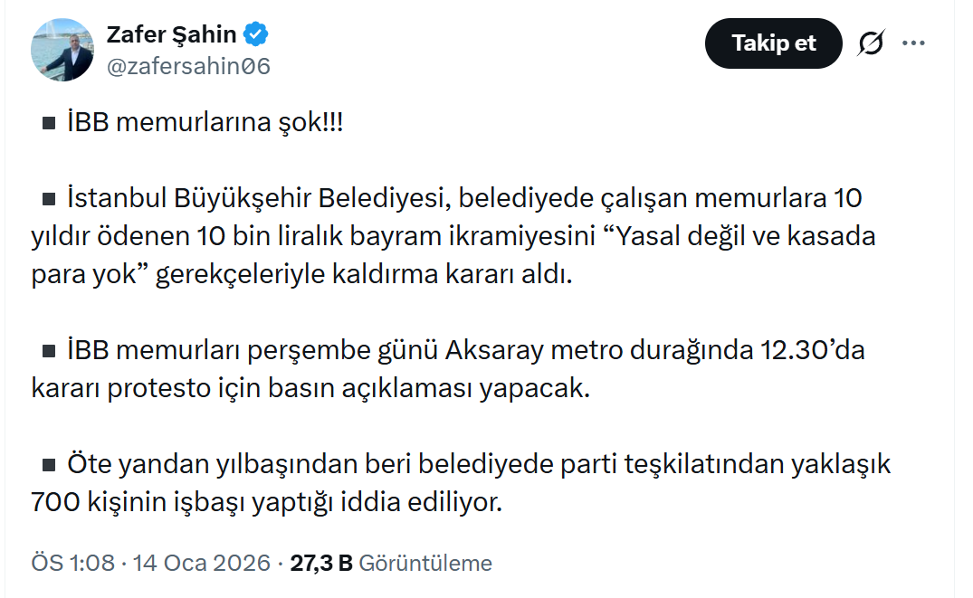Viewport: 973px width, 598px height.
Task: Click the bullet before "Öte yandan yılbaşından"
Action: pyautogui.click(x=49, y=466)
